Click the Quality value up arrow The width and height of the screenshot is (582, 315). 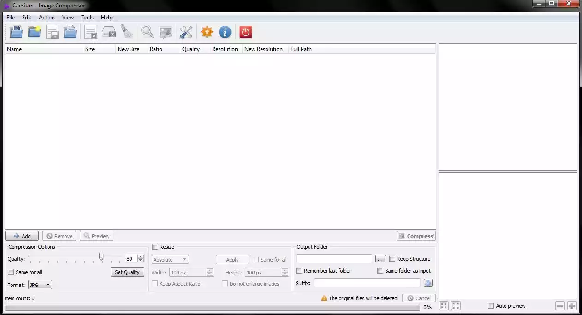[x=141, y=257]
